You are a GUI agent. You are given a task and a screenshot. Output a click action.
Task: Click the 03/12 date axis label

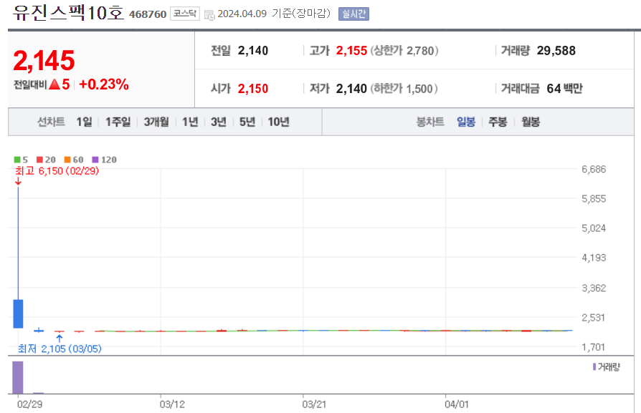click(x=172, y=404)
